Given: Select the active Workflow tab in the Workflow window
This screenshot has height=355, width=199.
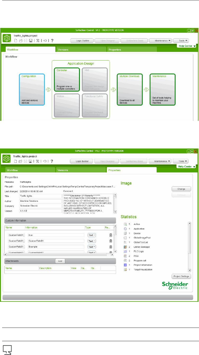Looking at the screenshot, I should [x=30, y=49].
